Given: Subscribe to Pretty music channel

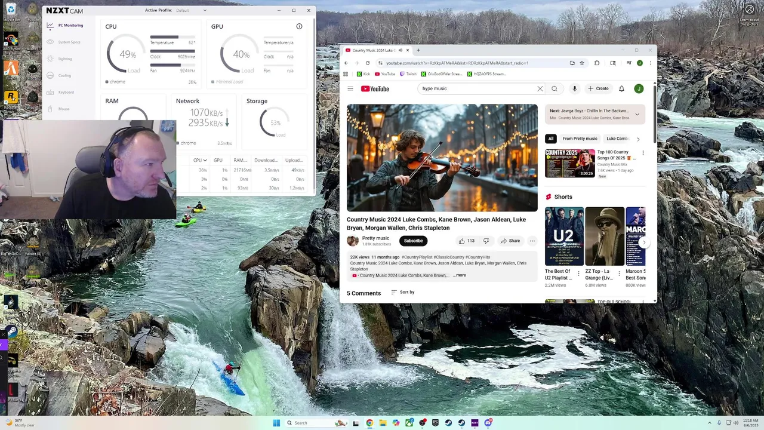Looking at the screenshot, I should (413, 241).
